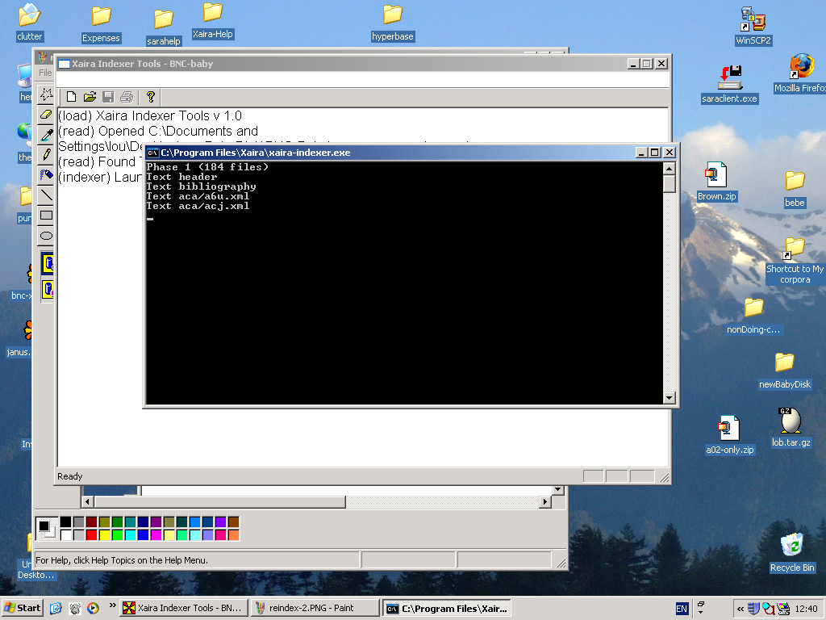The image size is (826, 620).
Task: Pick the black color swatch in Paint palette
Action: [x=65, y=522]
